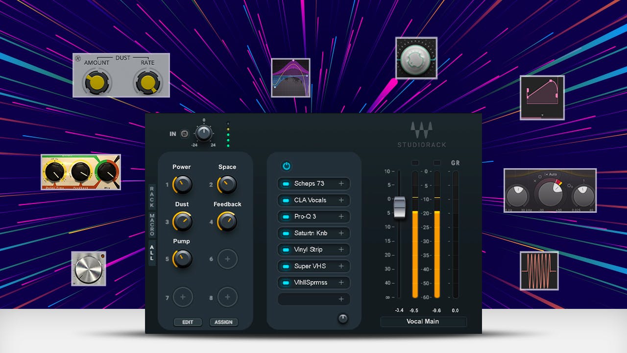The image size is (627, 353).
Task: Expand the Vinyl Strip plus menu
Action: [x=341, y=250]
